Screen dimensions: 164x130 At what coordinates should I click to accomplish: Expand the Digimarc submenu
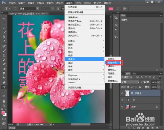pos(85,75)
